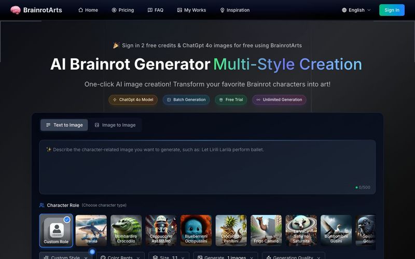This screenshot has height=259, width=415.
Task: Choose the Blueberrinni Octopussini character
Action: [196, 231]
